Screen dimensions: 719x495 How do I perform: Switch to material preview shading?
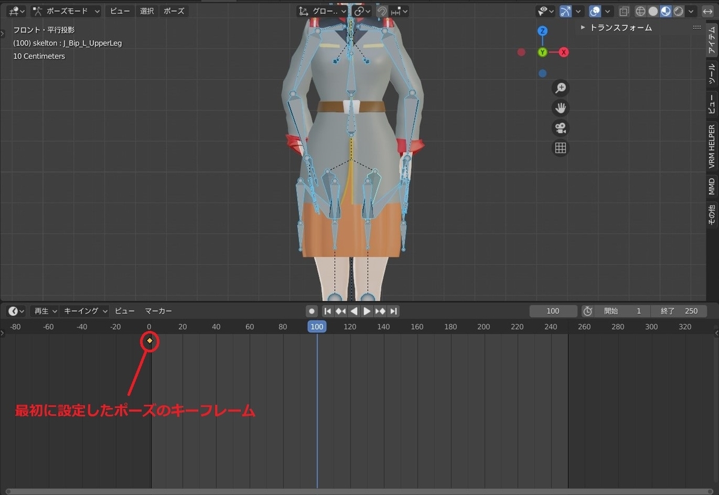[666, 11]
